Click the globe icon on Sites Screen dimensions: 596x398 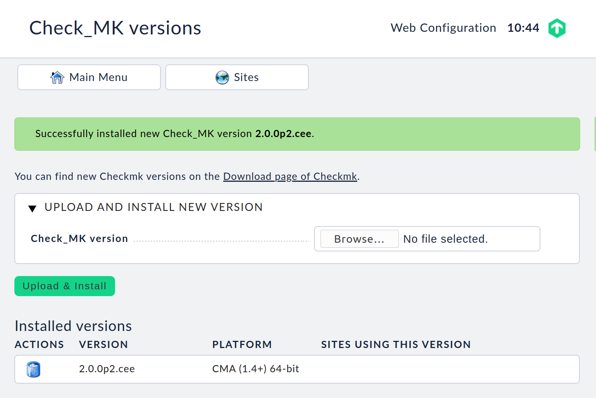click(222, 77)
